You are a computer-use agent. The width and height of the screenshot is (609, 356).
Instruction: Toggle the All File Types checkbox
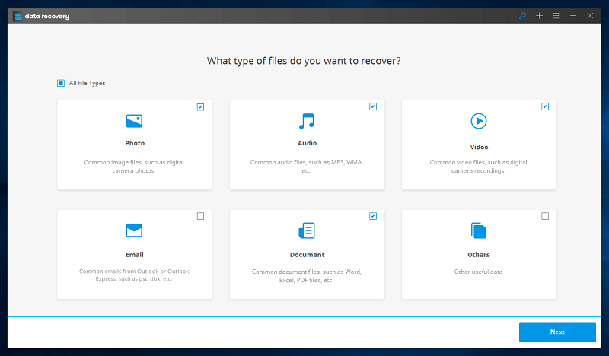61,83
